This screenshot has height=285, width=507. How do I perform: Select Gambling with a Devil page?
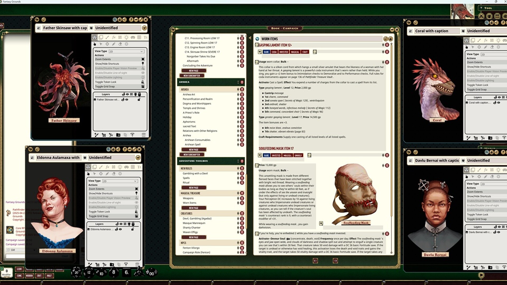[195, 173]
